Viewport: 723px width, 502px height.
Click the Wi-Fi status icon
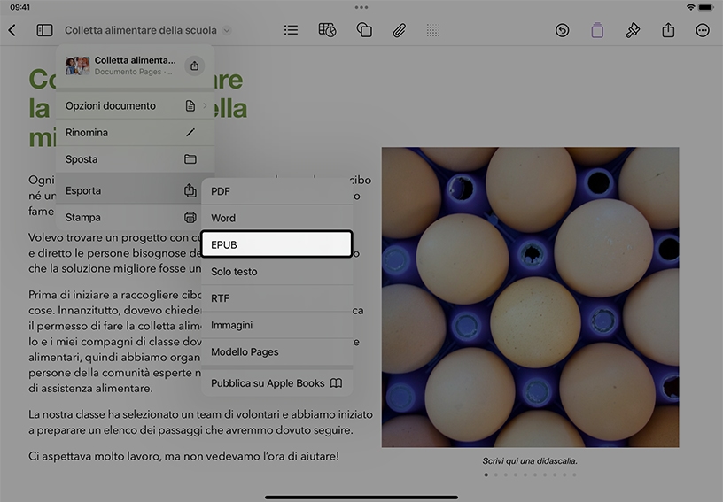(x=691, y=7)
